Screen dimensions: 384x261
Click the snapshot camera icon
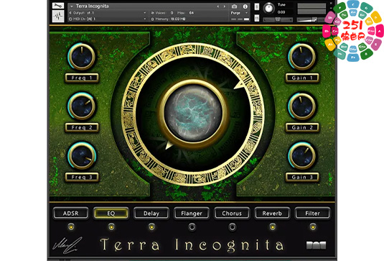tap(235, 6)
